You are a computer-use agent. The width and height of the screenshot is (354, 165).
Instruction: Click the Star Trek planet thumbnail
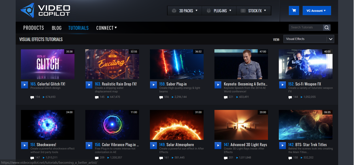[306, 125]
